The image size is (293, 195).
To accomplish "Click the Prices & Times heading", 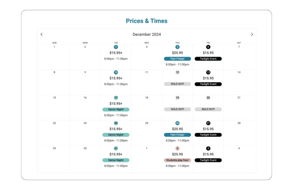I will (x=146, y=21).
